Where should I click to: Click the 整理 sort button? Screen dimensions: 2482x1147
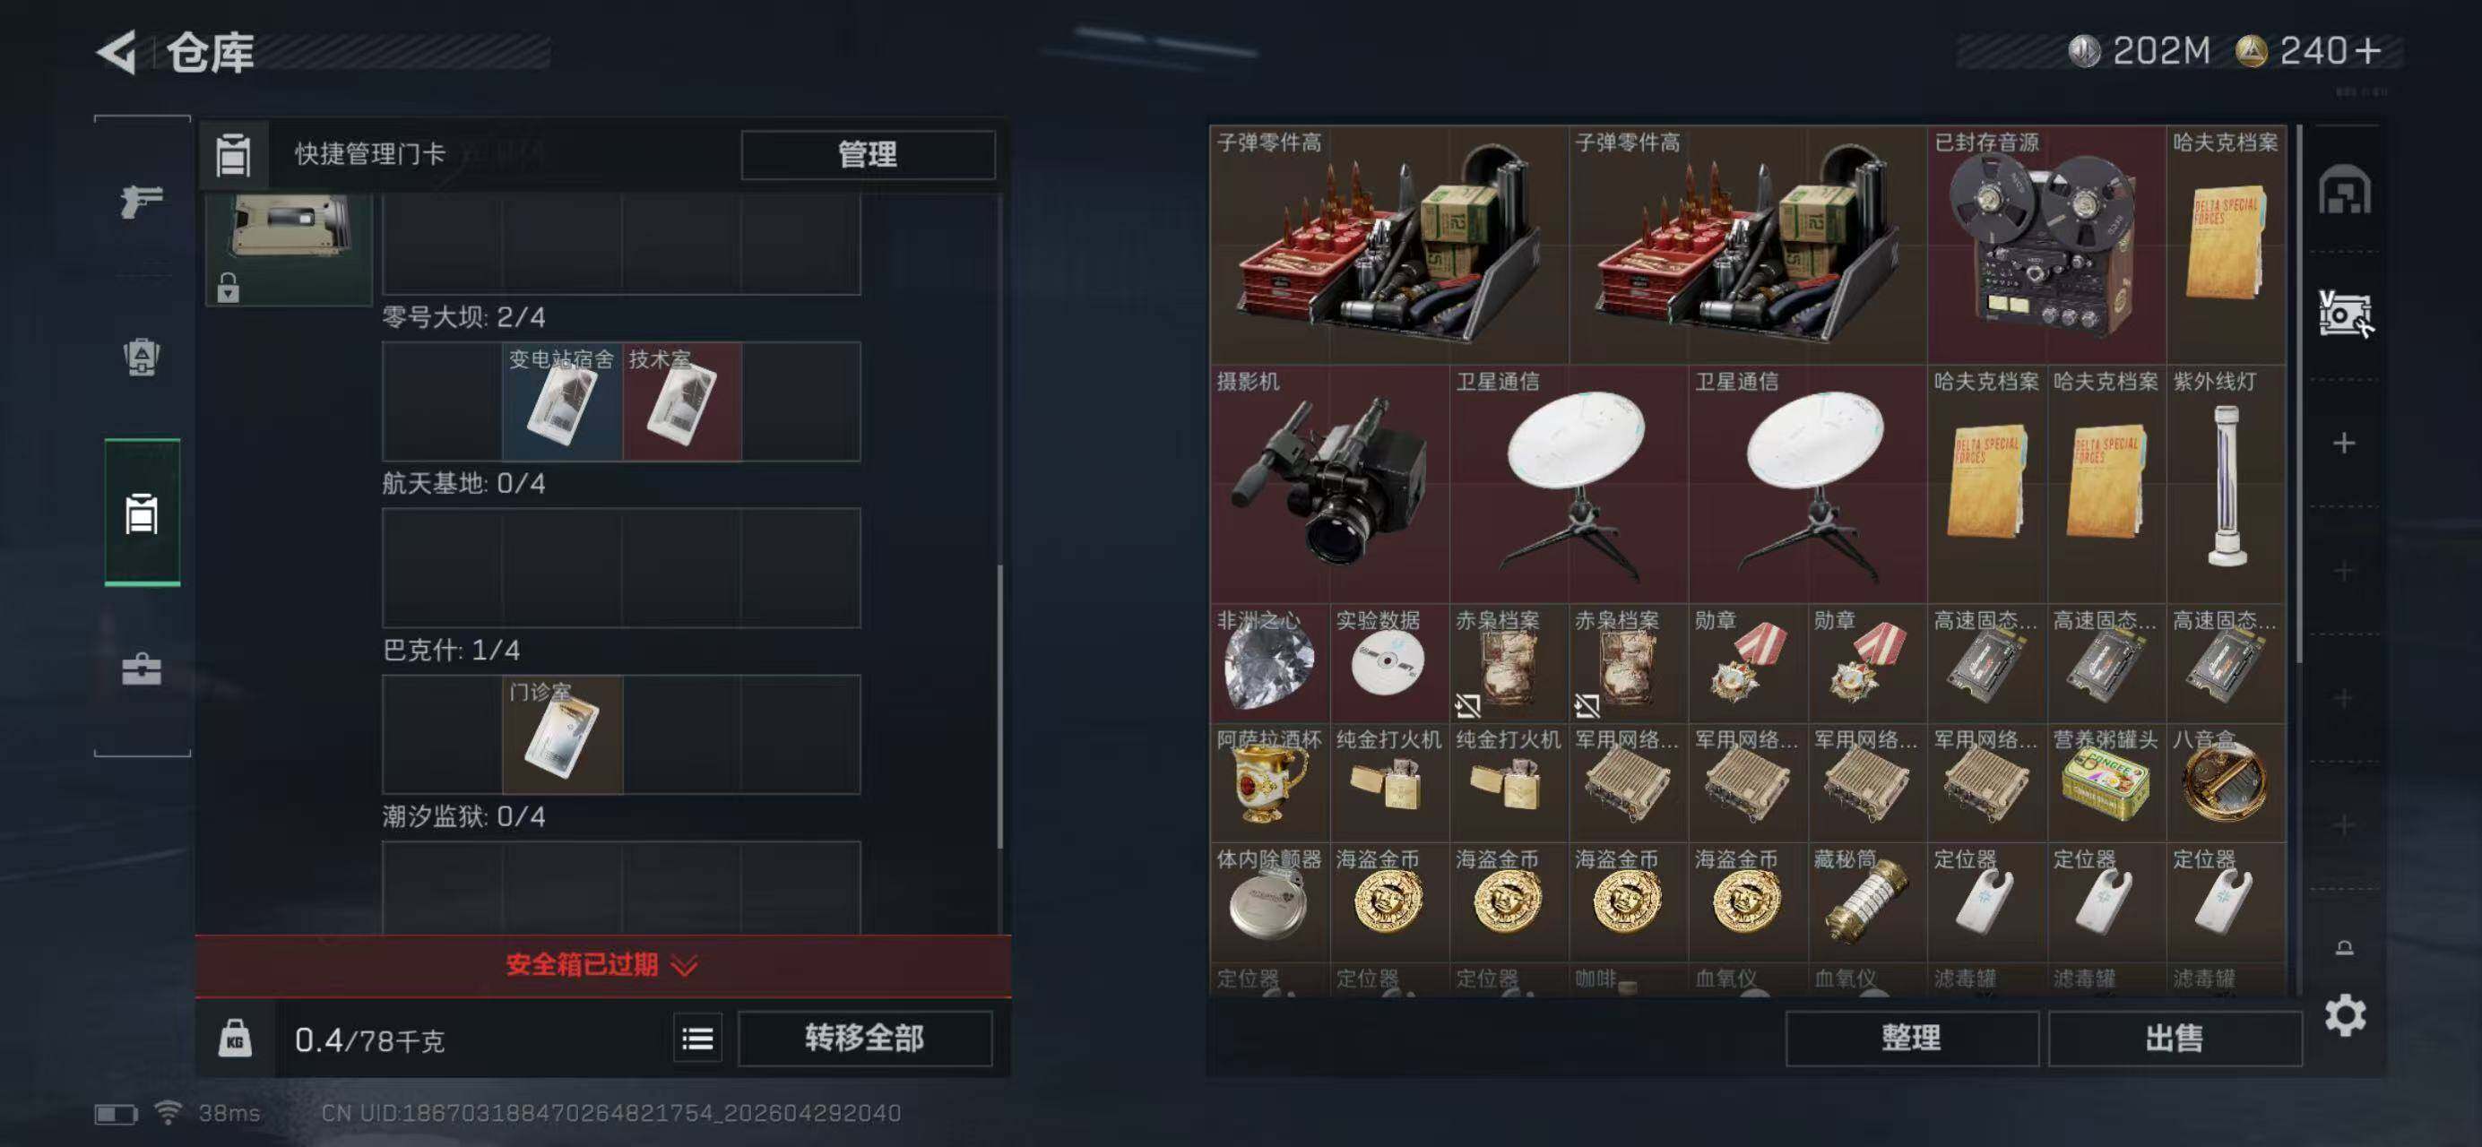click(1912, 1039)
